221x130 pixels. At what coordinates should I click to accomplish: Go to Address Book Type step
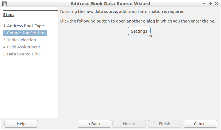coord(23,26)
